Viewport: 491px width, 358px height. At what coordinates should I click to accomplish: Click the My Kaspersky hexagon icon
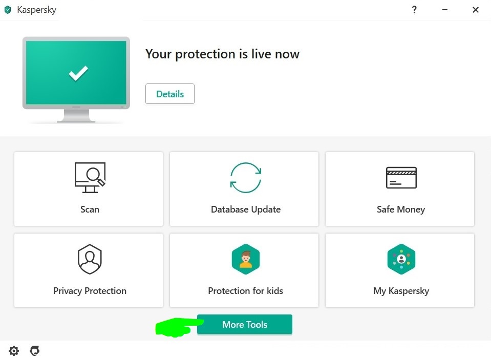point(401,259)
